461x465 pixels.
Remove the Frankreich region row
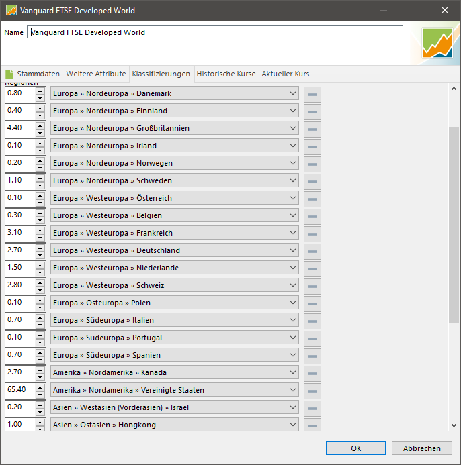pos(312,234)
